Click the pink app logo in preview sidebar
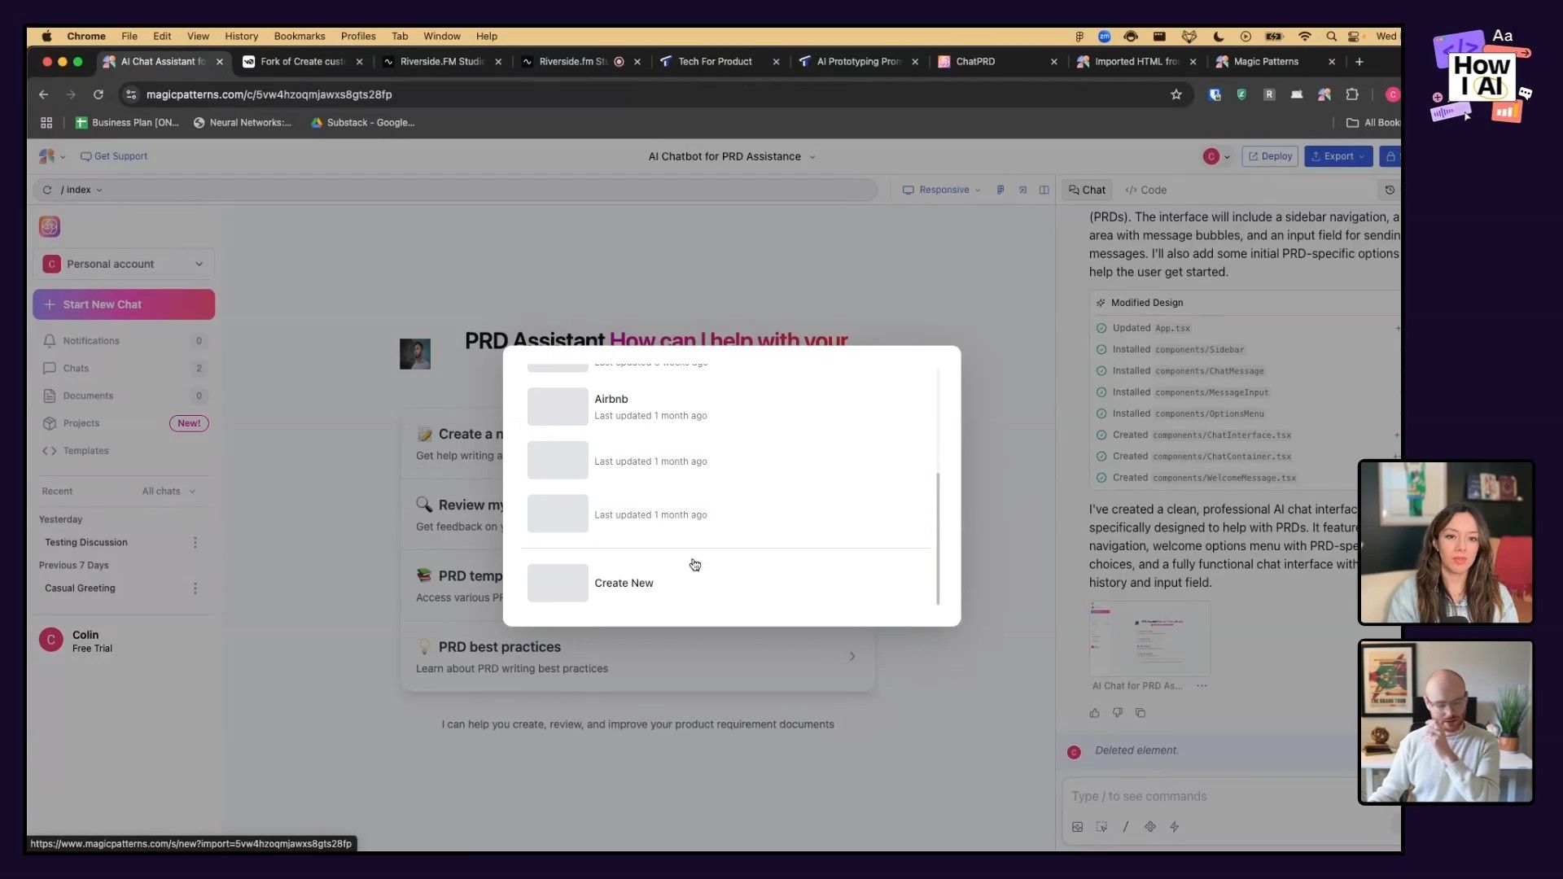The height and width of the screenshot is (879, 1563). pos(50,226)
